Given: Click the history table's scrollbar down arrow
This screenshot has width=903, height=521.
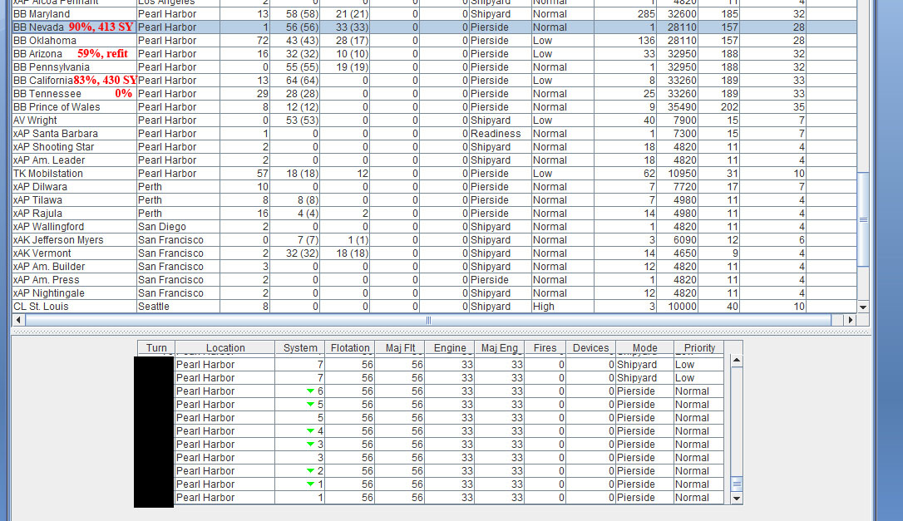Looking at the screenshot, I should [737, 499].
